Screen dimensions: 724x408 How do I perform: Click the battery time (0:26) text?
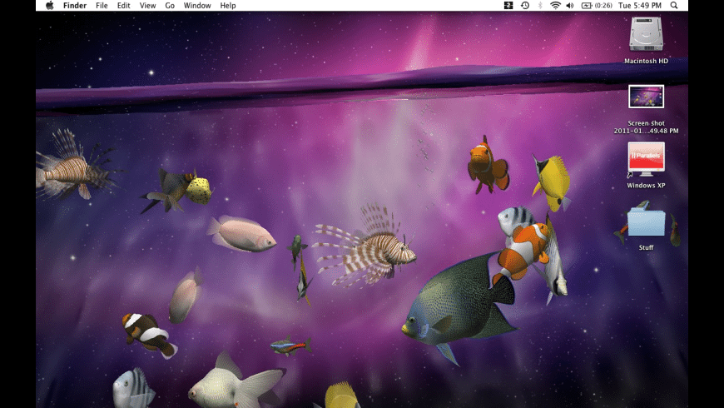(x=603, y=6)
